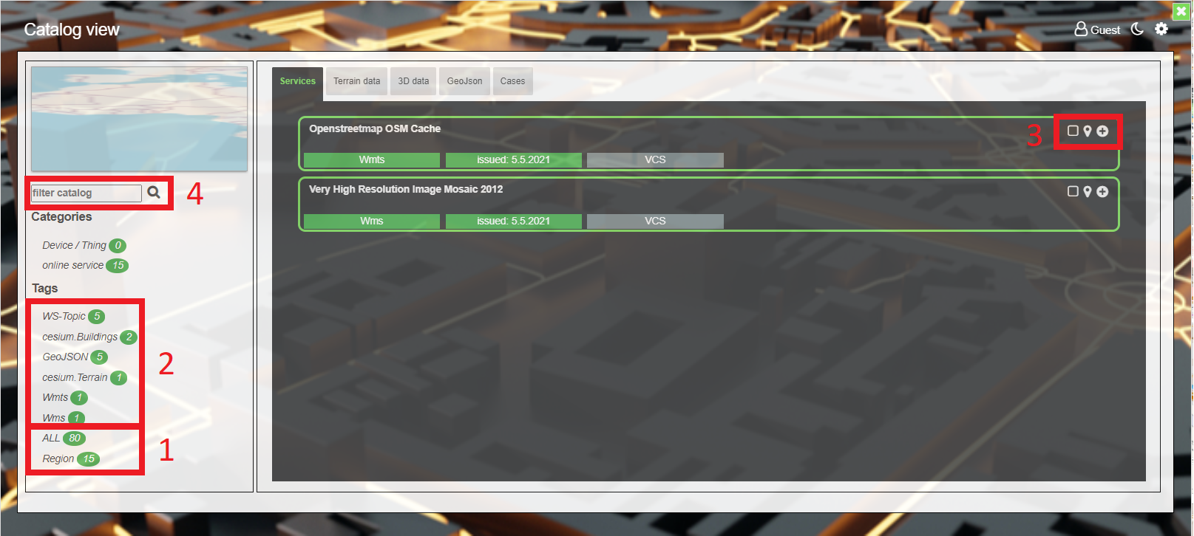Click the filter catalog input field
The height and width of the screenshot is (536, 1194).
click(x=86, y=193)
